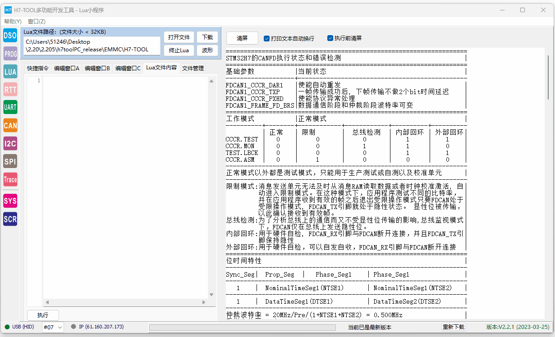The image size is (555, 337).
Task: Switch to the 快捷指令 tab
Action: point(37,68)
